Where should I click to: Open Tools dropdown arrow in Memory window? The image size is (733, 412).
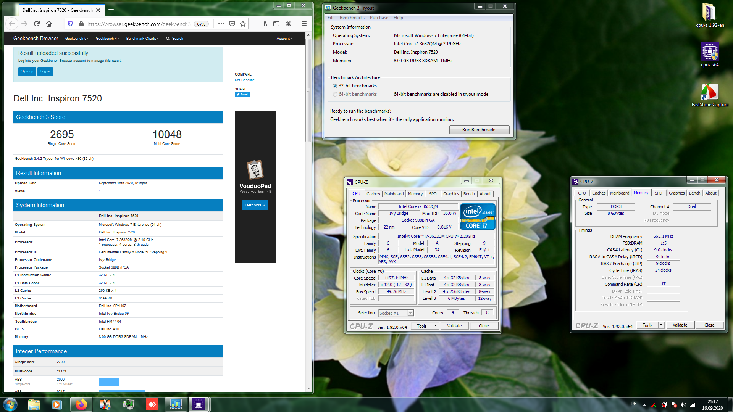(x=661, y=325)
